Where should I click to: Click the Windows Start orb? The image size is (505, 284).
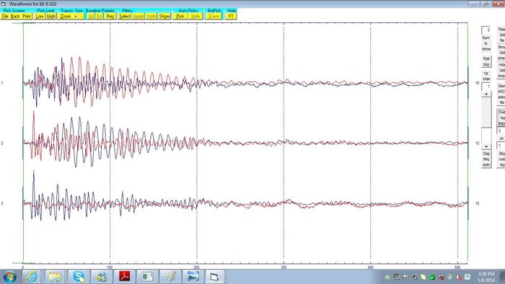click(x=9, y=277)
